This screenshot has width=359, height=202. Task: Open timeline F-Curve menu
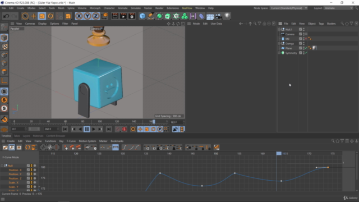[71, 141]
